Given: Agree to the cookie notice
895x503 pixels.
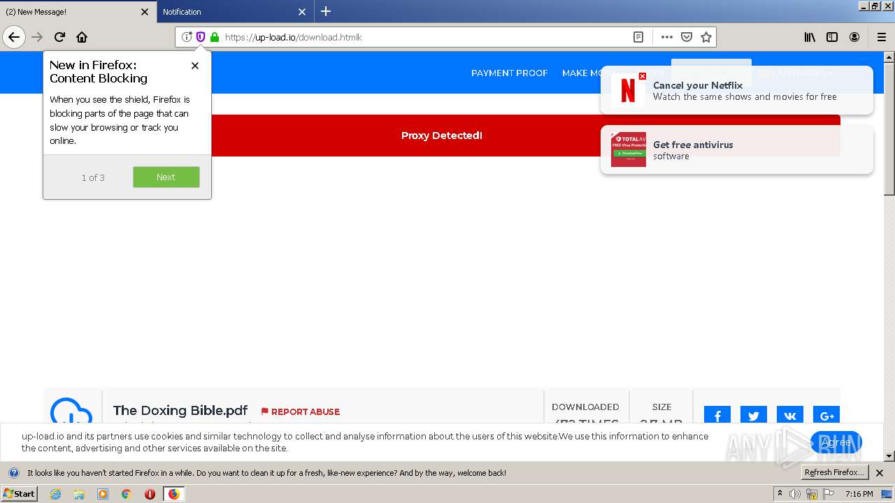Looking at the screenshot, I should click(x=836, y=442).
